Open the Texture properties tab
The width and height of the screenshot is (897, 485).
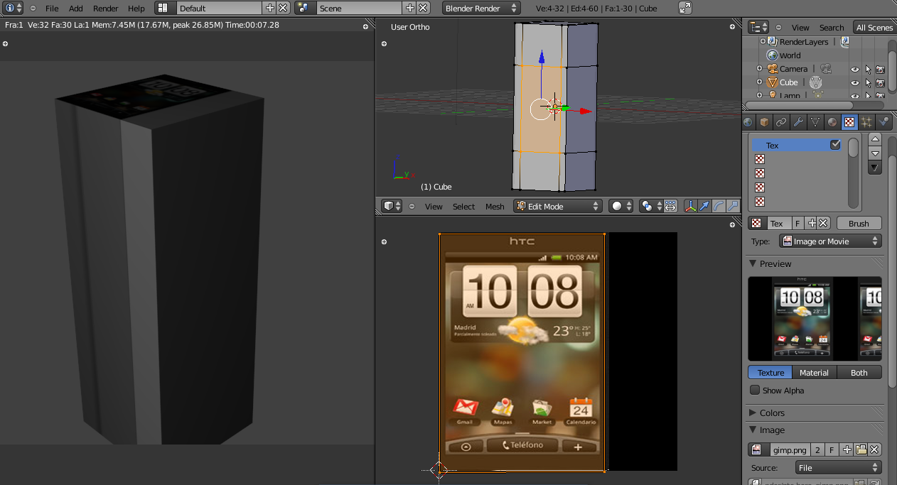849,122
